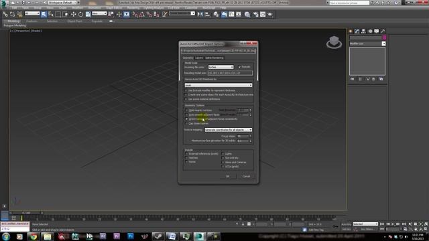Image resolution: width=429 pixels, height=241 pixels.
Task: Click the Auto Key button
Action: 347,224
